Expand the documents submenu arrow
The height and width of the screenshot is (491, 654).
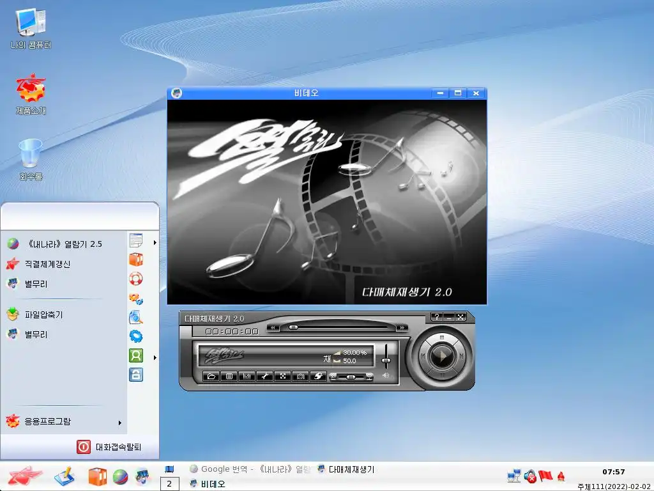coord(155,242)
